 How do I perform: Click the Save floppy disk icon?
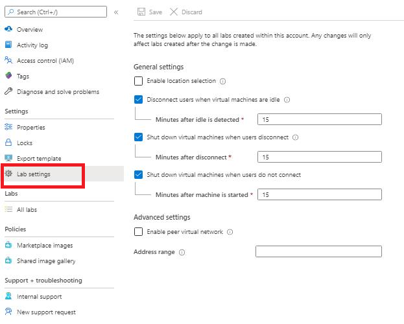coord(141,12)
